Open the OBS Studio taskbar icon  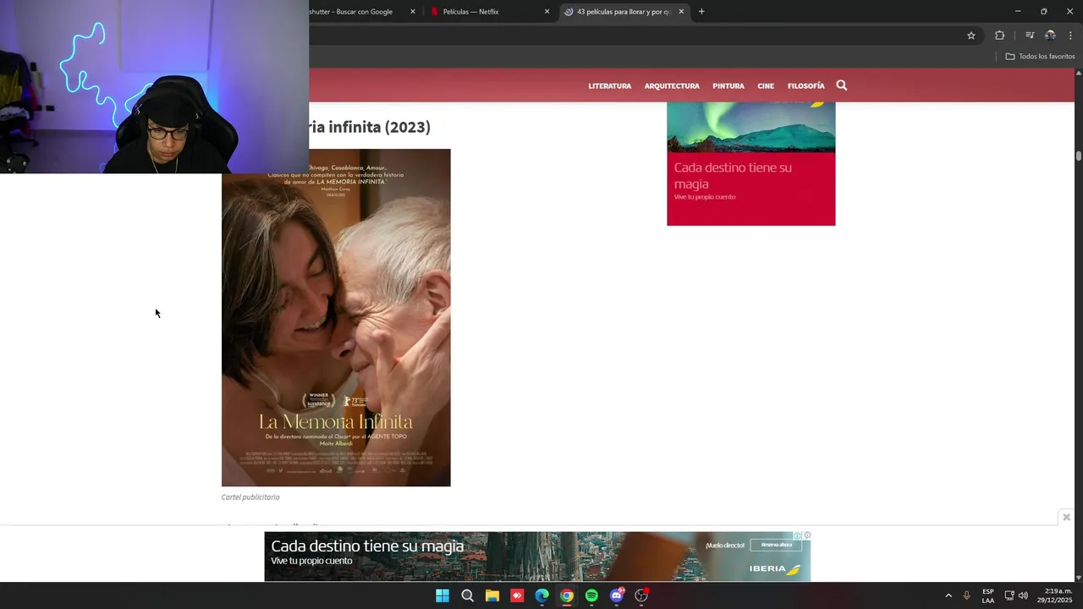[x=641, y=595]
